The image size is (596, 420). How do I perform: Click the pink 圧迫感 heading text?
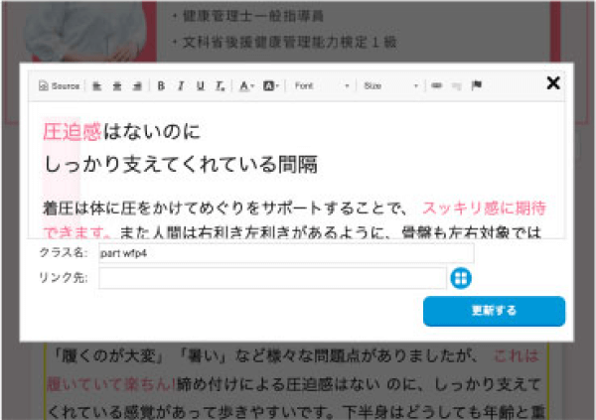pos(72,132)
